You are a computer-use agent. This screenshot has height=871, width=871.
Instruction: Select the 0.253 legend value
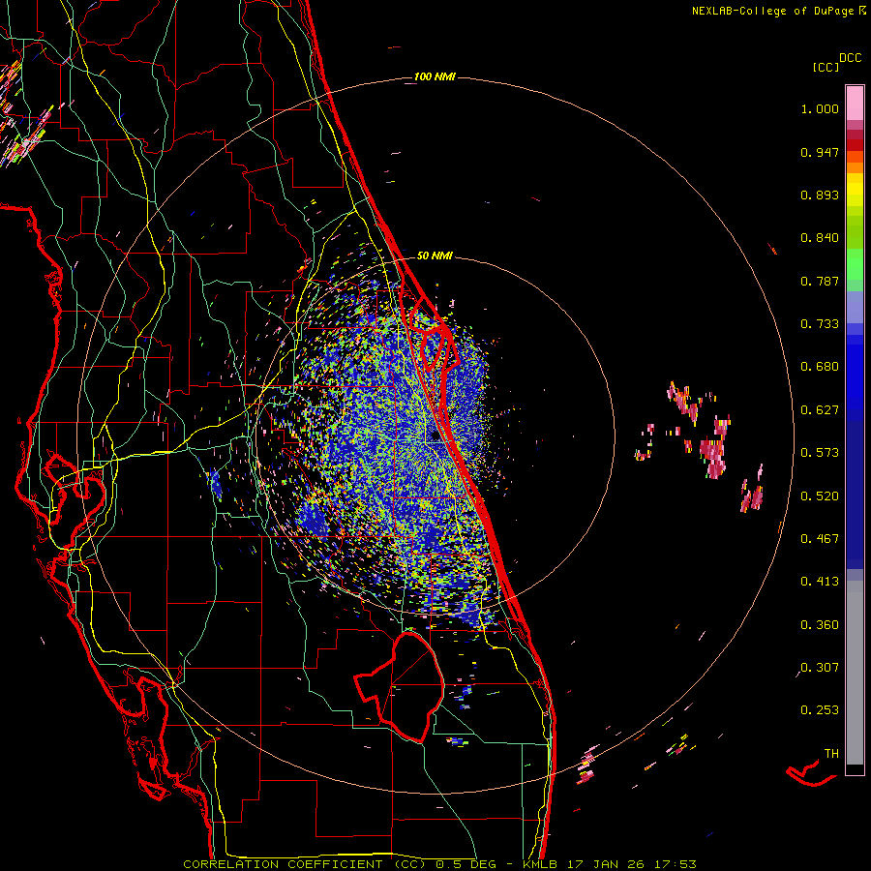coord(820,710)
